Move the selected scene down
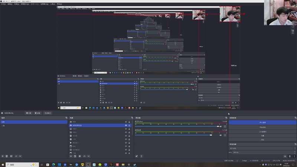This screenshot has width=297, height=167. click(20, 156)
